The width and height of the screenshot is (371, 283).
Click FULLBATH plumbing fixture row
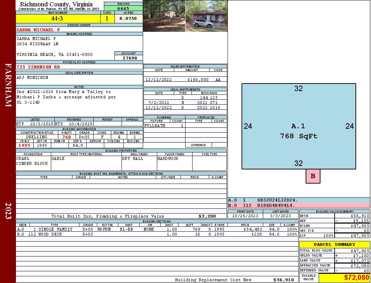(164, 126)
